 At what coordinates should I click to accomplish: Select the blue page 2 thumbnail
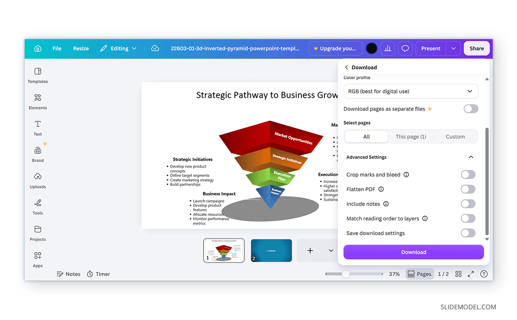271,251
